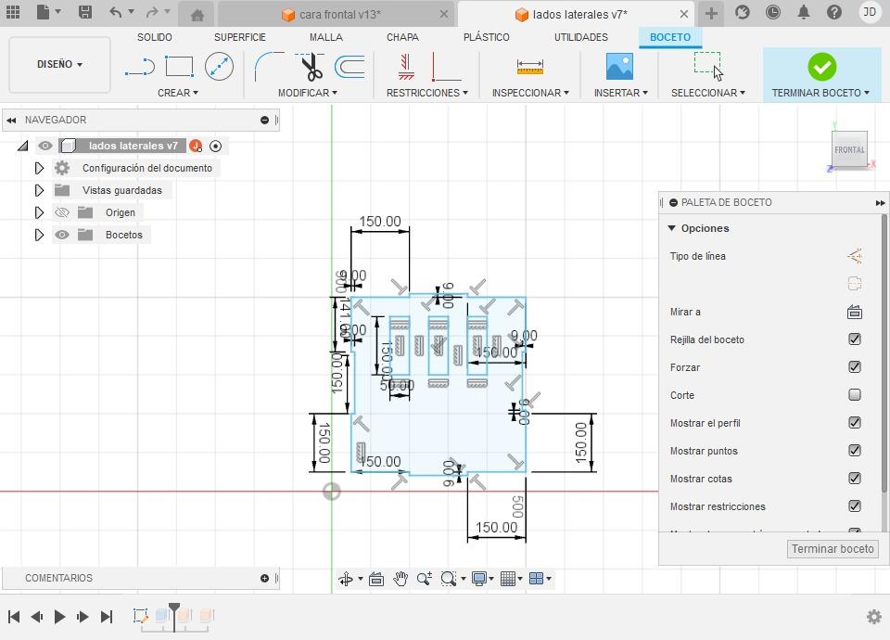Show the hidden Origen folder

pyautogui.click(x=62, y=212)
